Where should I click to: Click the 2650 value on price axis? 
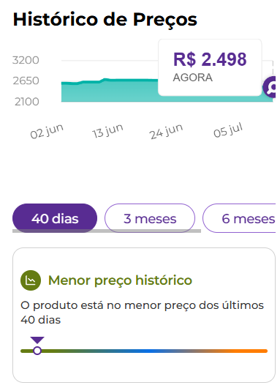point(26,81)
